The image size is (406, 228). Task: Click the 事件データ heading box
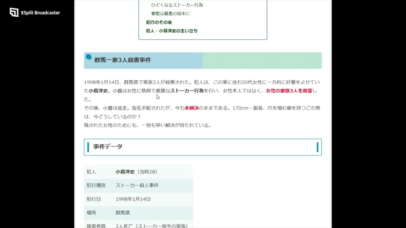(x=203, y=147)
